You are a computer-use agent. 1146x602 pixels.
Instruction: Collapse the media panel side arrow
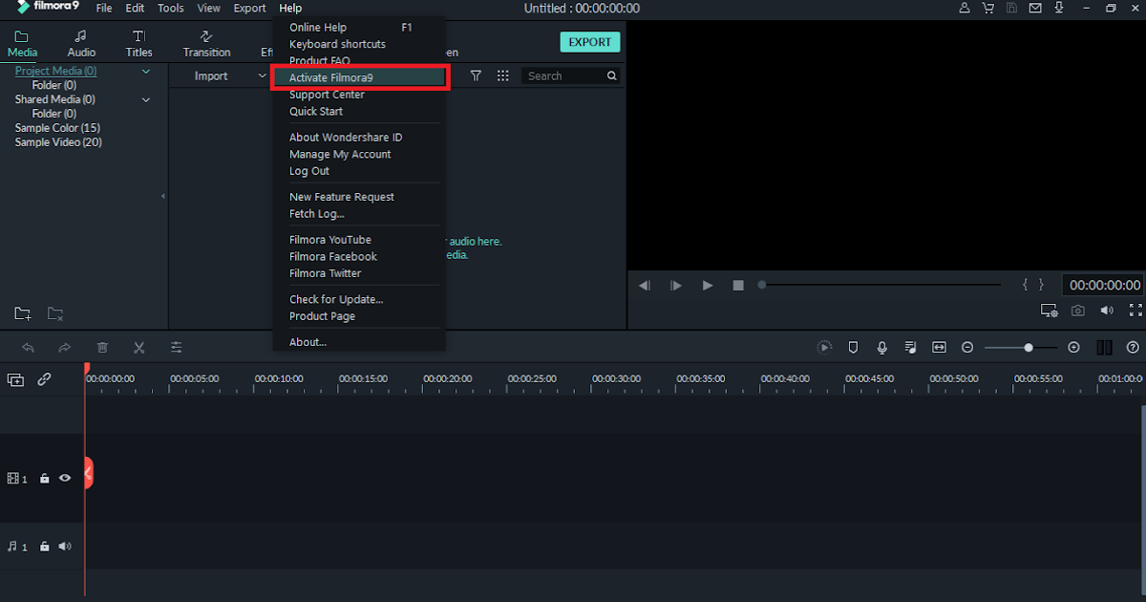[x=162, y=196]
